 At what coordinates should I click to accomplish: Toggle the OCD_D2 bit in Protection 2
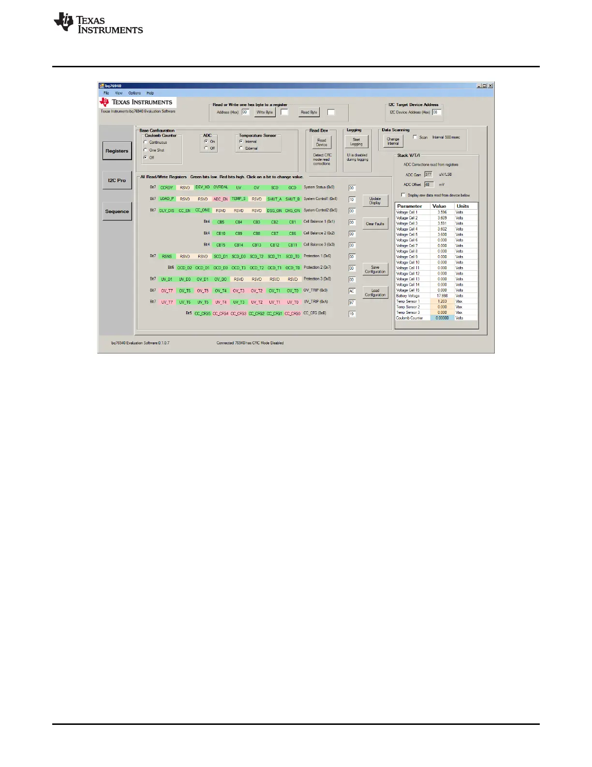(185, 268)
